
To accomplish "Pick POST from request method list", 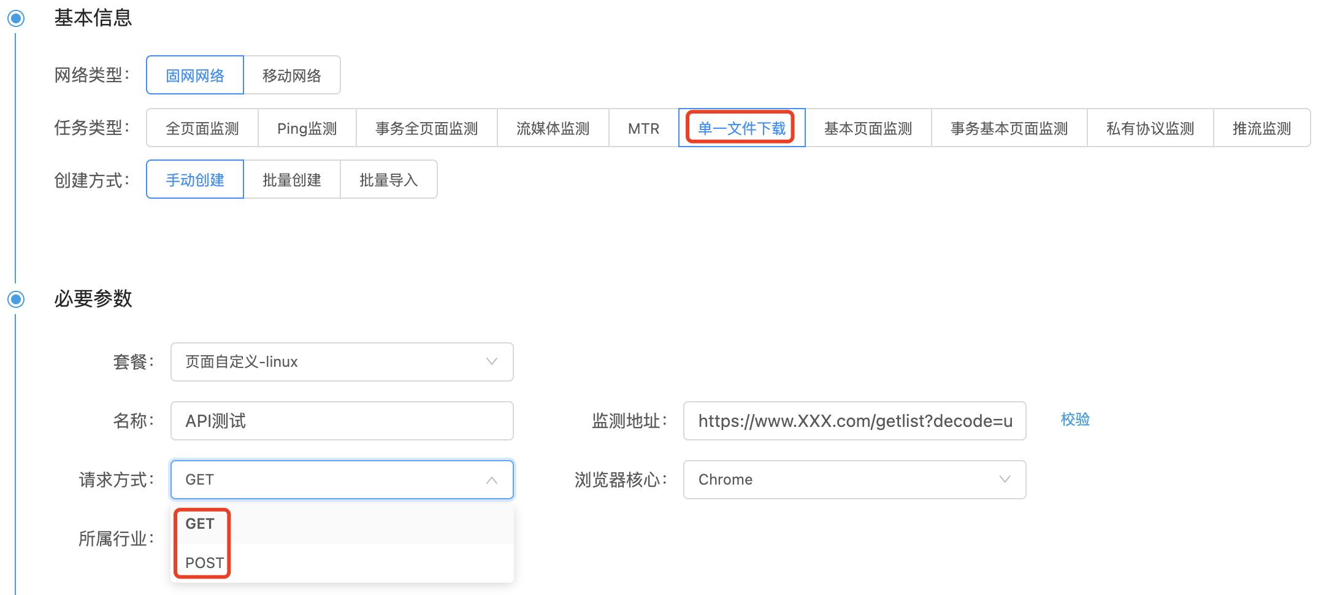I will tap(204, 562).
